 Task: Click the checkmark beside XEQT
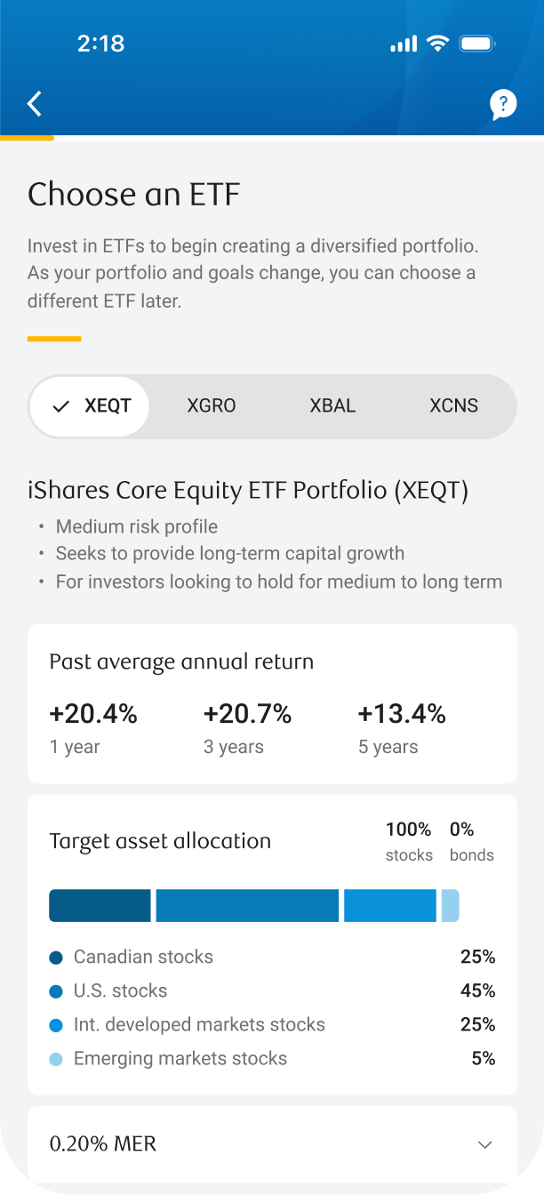(x=60, y=405)
